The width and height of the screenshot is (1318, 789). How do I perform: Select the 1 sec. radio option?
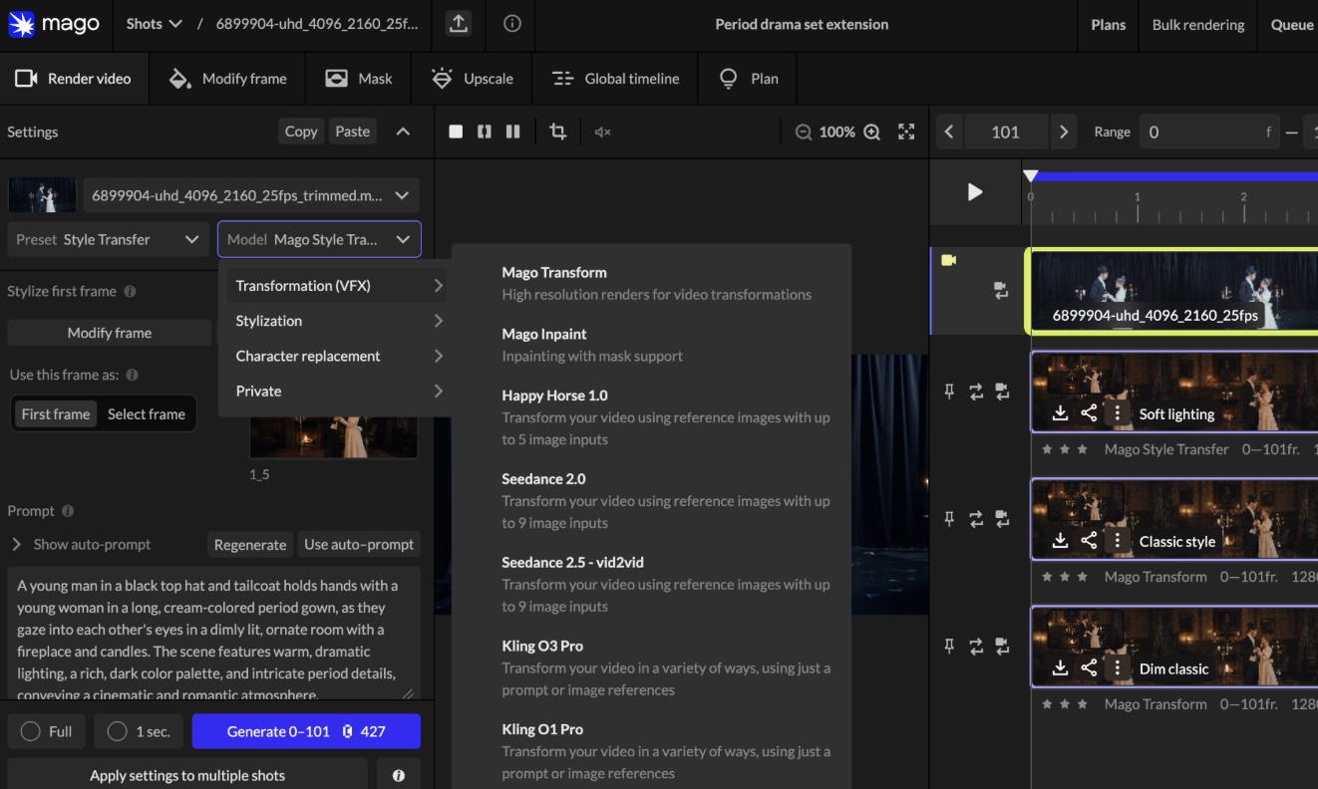pyautogui.click(x=138, y=731)
